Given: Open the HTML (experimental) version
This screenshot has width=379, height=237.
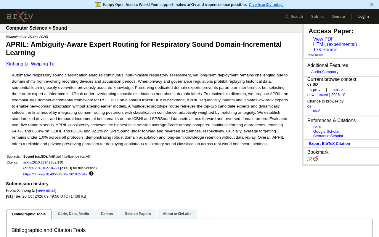Looking at the screenshot, I should click(x=335, y=44).
